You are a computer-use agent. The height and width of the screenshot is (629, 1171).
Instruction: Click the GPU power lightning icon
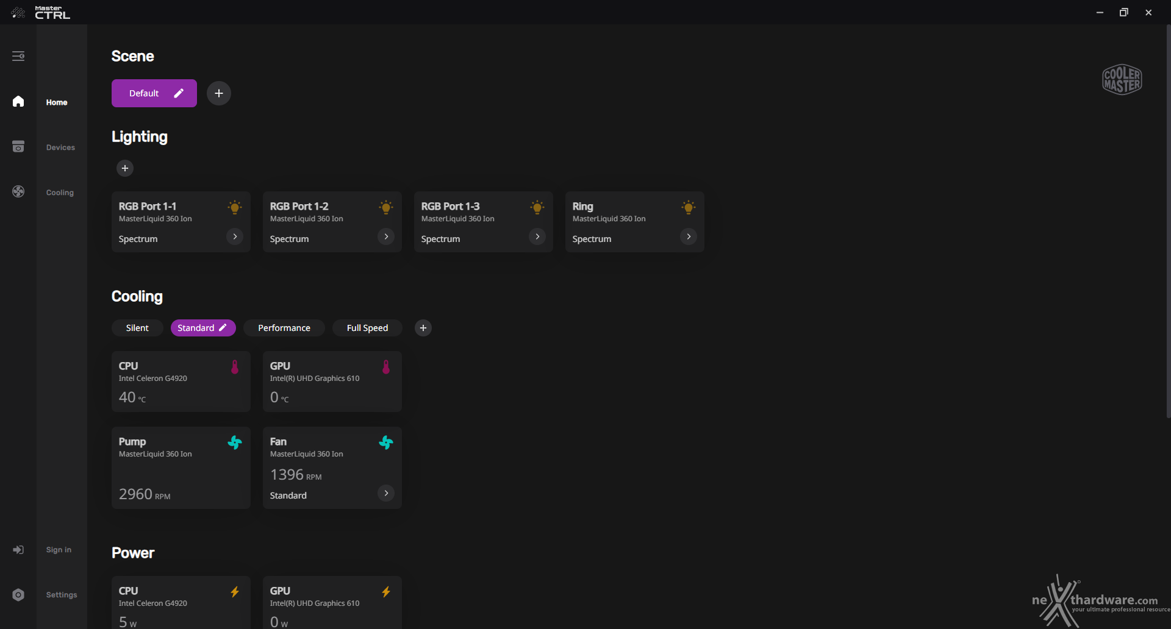pos(386,592)
